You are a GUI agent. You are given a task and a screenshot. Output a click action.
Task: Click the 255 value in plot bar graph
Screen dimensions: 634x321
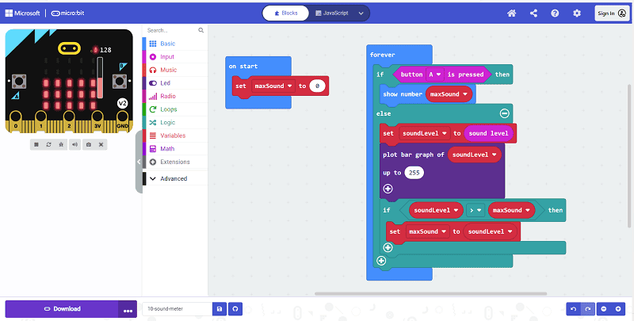click(414, 173)
